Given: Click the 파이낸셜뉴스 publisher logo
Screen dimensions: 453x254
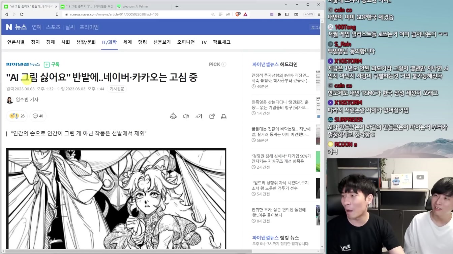Looking at the screenshot, I should 23,64.
